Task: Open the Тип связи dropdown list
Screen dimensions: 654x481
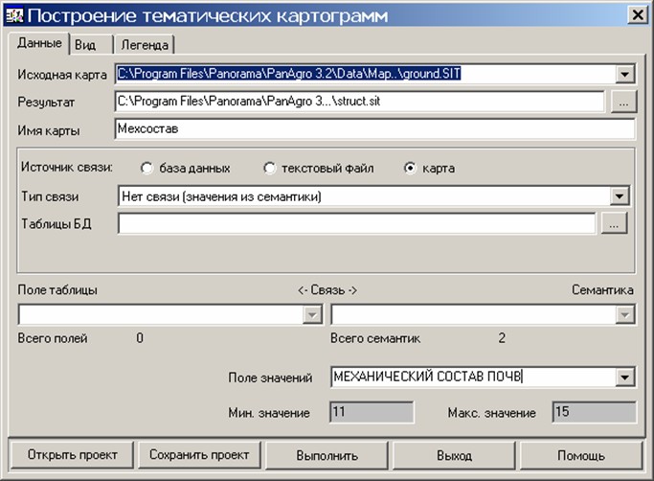Action: click(x=620, y=196)
